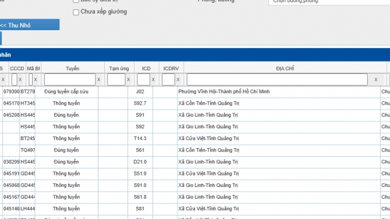Tick the Chưa xếp giường checkbox
This screenshot has height=219, width=390.
pyautogui.click(x=76, y=12)
